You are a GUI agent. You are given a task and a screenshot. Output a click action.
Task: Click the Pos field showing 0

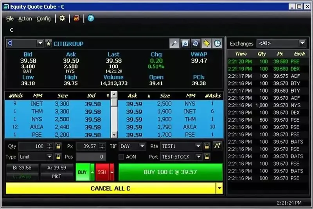[91, 156]
